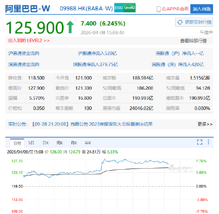Image resolution: width=219 pixels, height=214 pixels.
Task: Click 沪股通净流入520亿 text
Action: pyautogui.click(x=97, y=53)
